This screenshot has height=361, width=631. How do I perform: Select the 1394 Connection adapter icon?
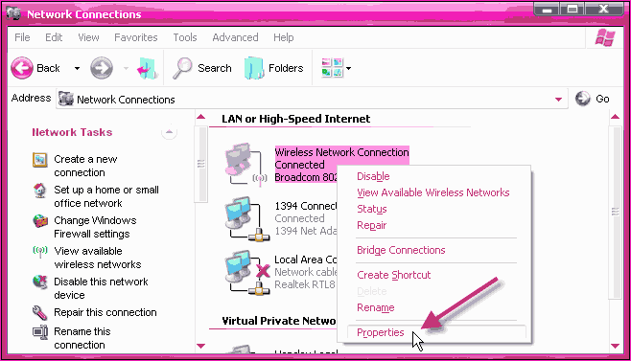247,218
